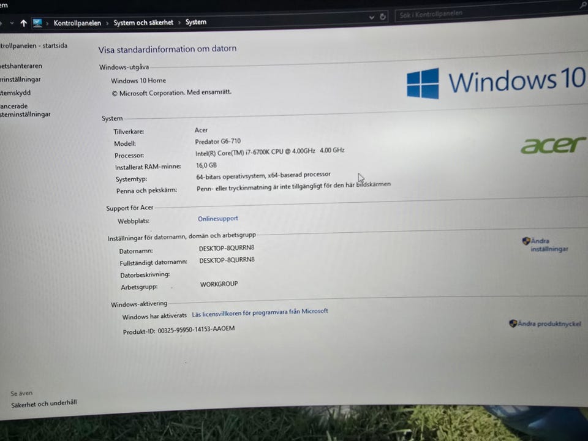The image size is (588, 441).
Task: Expand chevron after System och säkerhet
Action: 179,23
